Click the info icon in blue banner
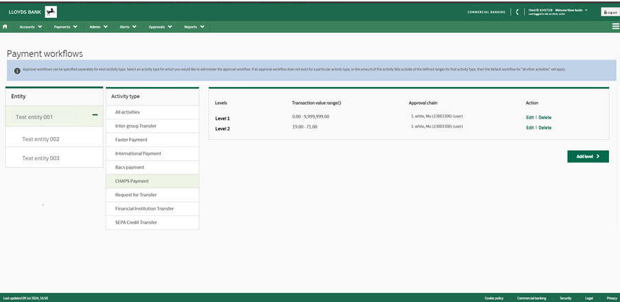 (17, 71)
